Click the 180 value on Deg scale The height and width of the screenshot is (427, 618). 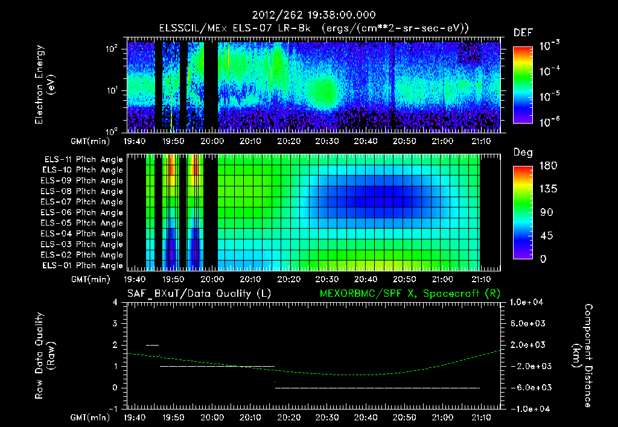coord(548,166)
